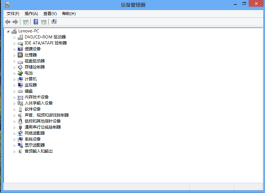Select the 通用串行总线控制器 label
The image size is (265, 193).
click(x=42, y=127)
